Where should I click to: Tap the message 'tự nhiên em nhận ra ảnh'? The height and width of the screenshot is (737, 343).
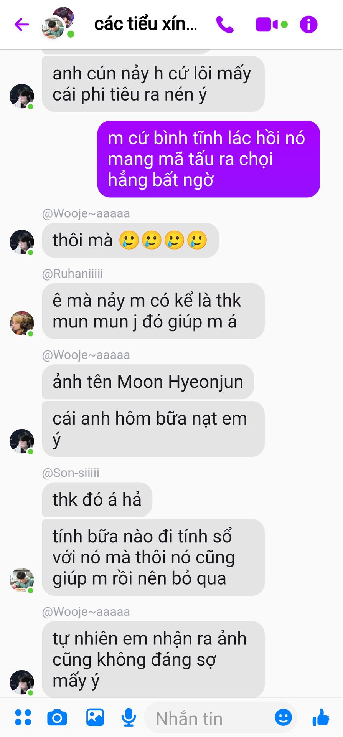point(153,659)
